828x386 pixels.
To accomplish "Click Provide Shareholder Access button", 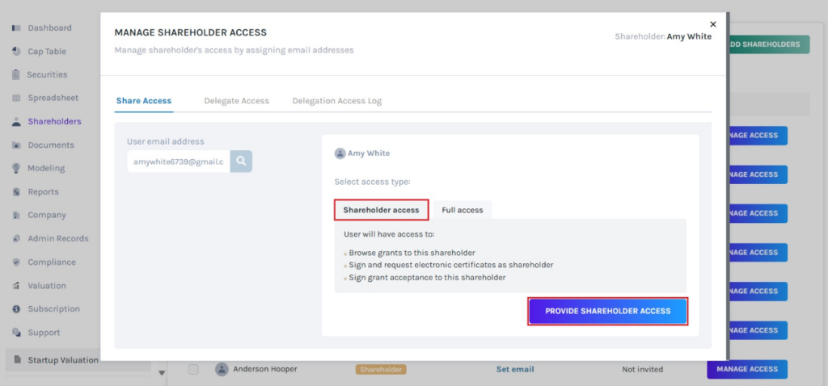I will point(608,311).
